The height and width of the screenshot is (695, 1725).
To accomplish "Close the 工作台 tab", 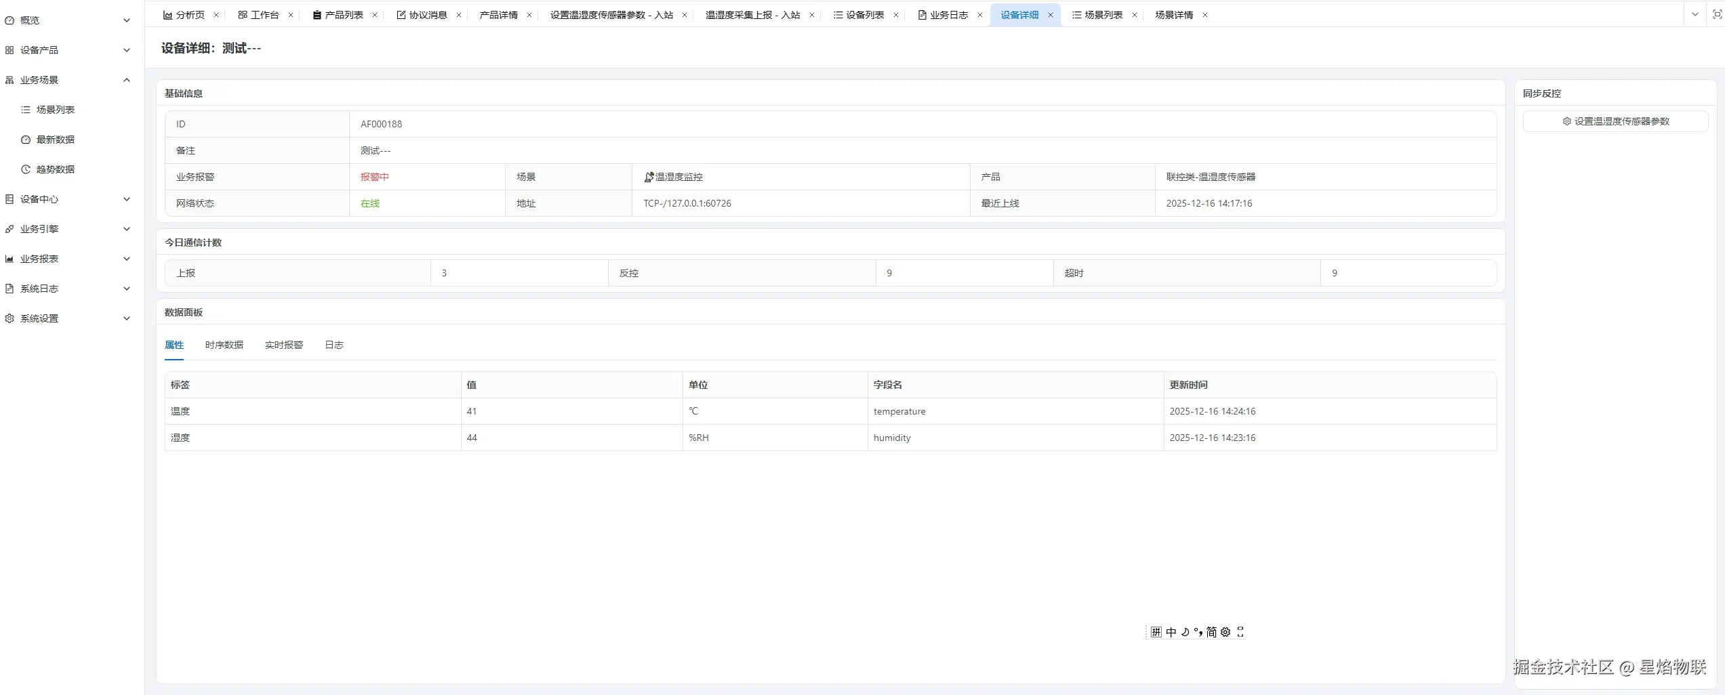I will pos(291,15).
